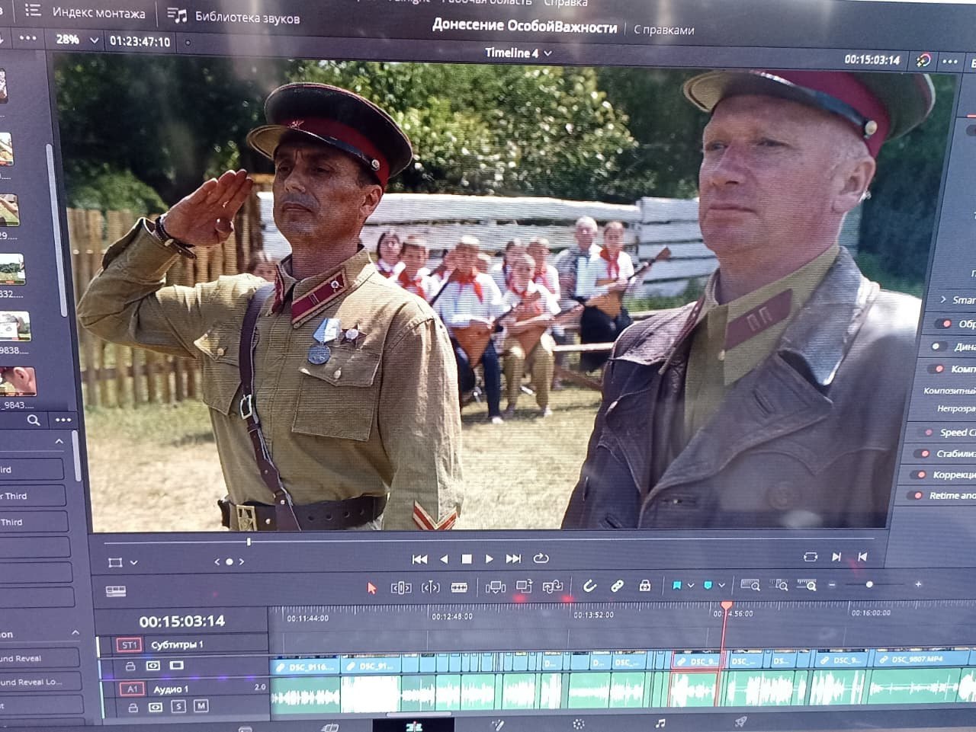
Task: Select the DSC_9116 clip on timeline
Action: (305, 666)
